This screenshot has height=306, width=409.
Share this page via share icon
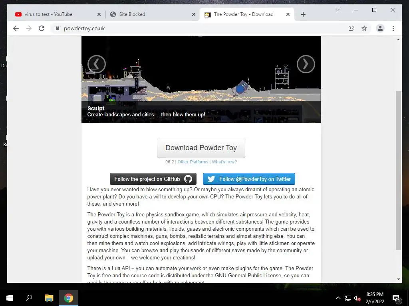click(351, 28)
